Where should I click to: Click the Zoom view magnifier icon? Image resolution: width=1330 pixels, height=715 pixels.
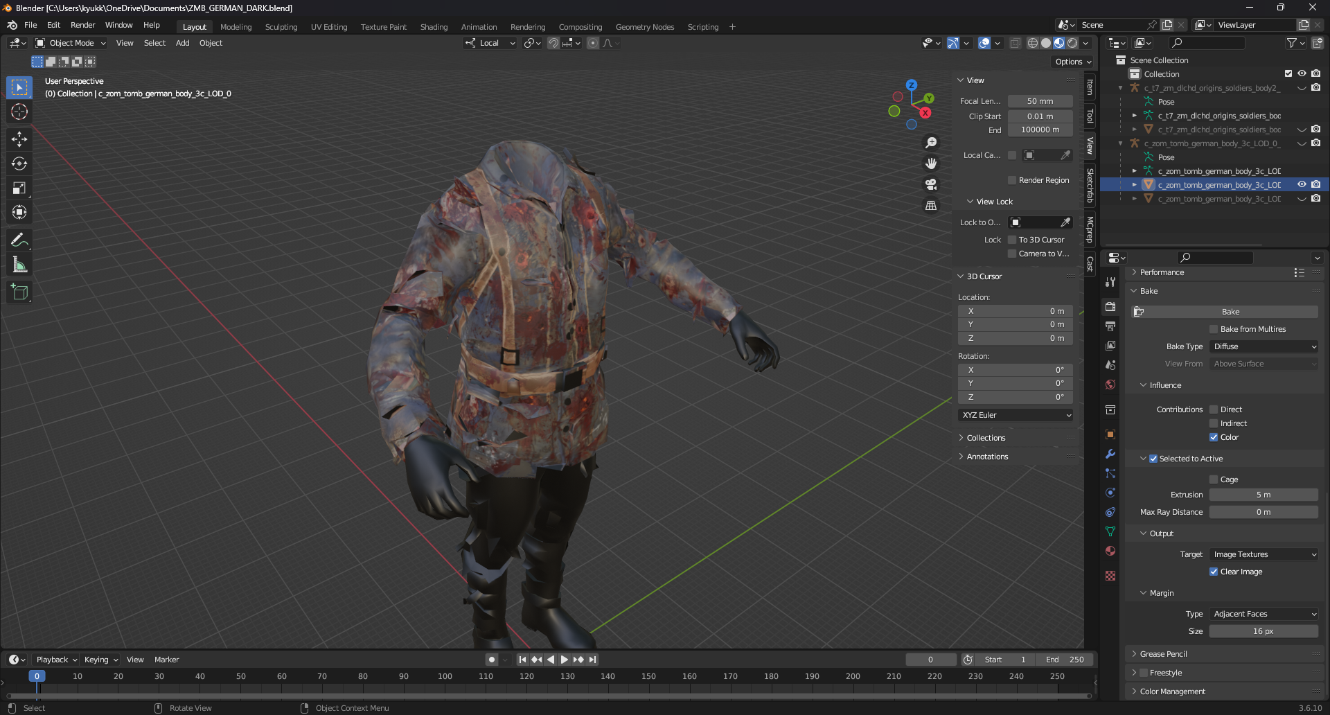[931, 142]
